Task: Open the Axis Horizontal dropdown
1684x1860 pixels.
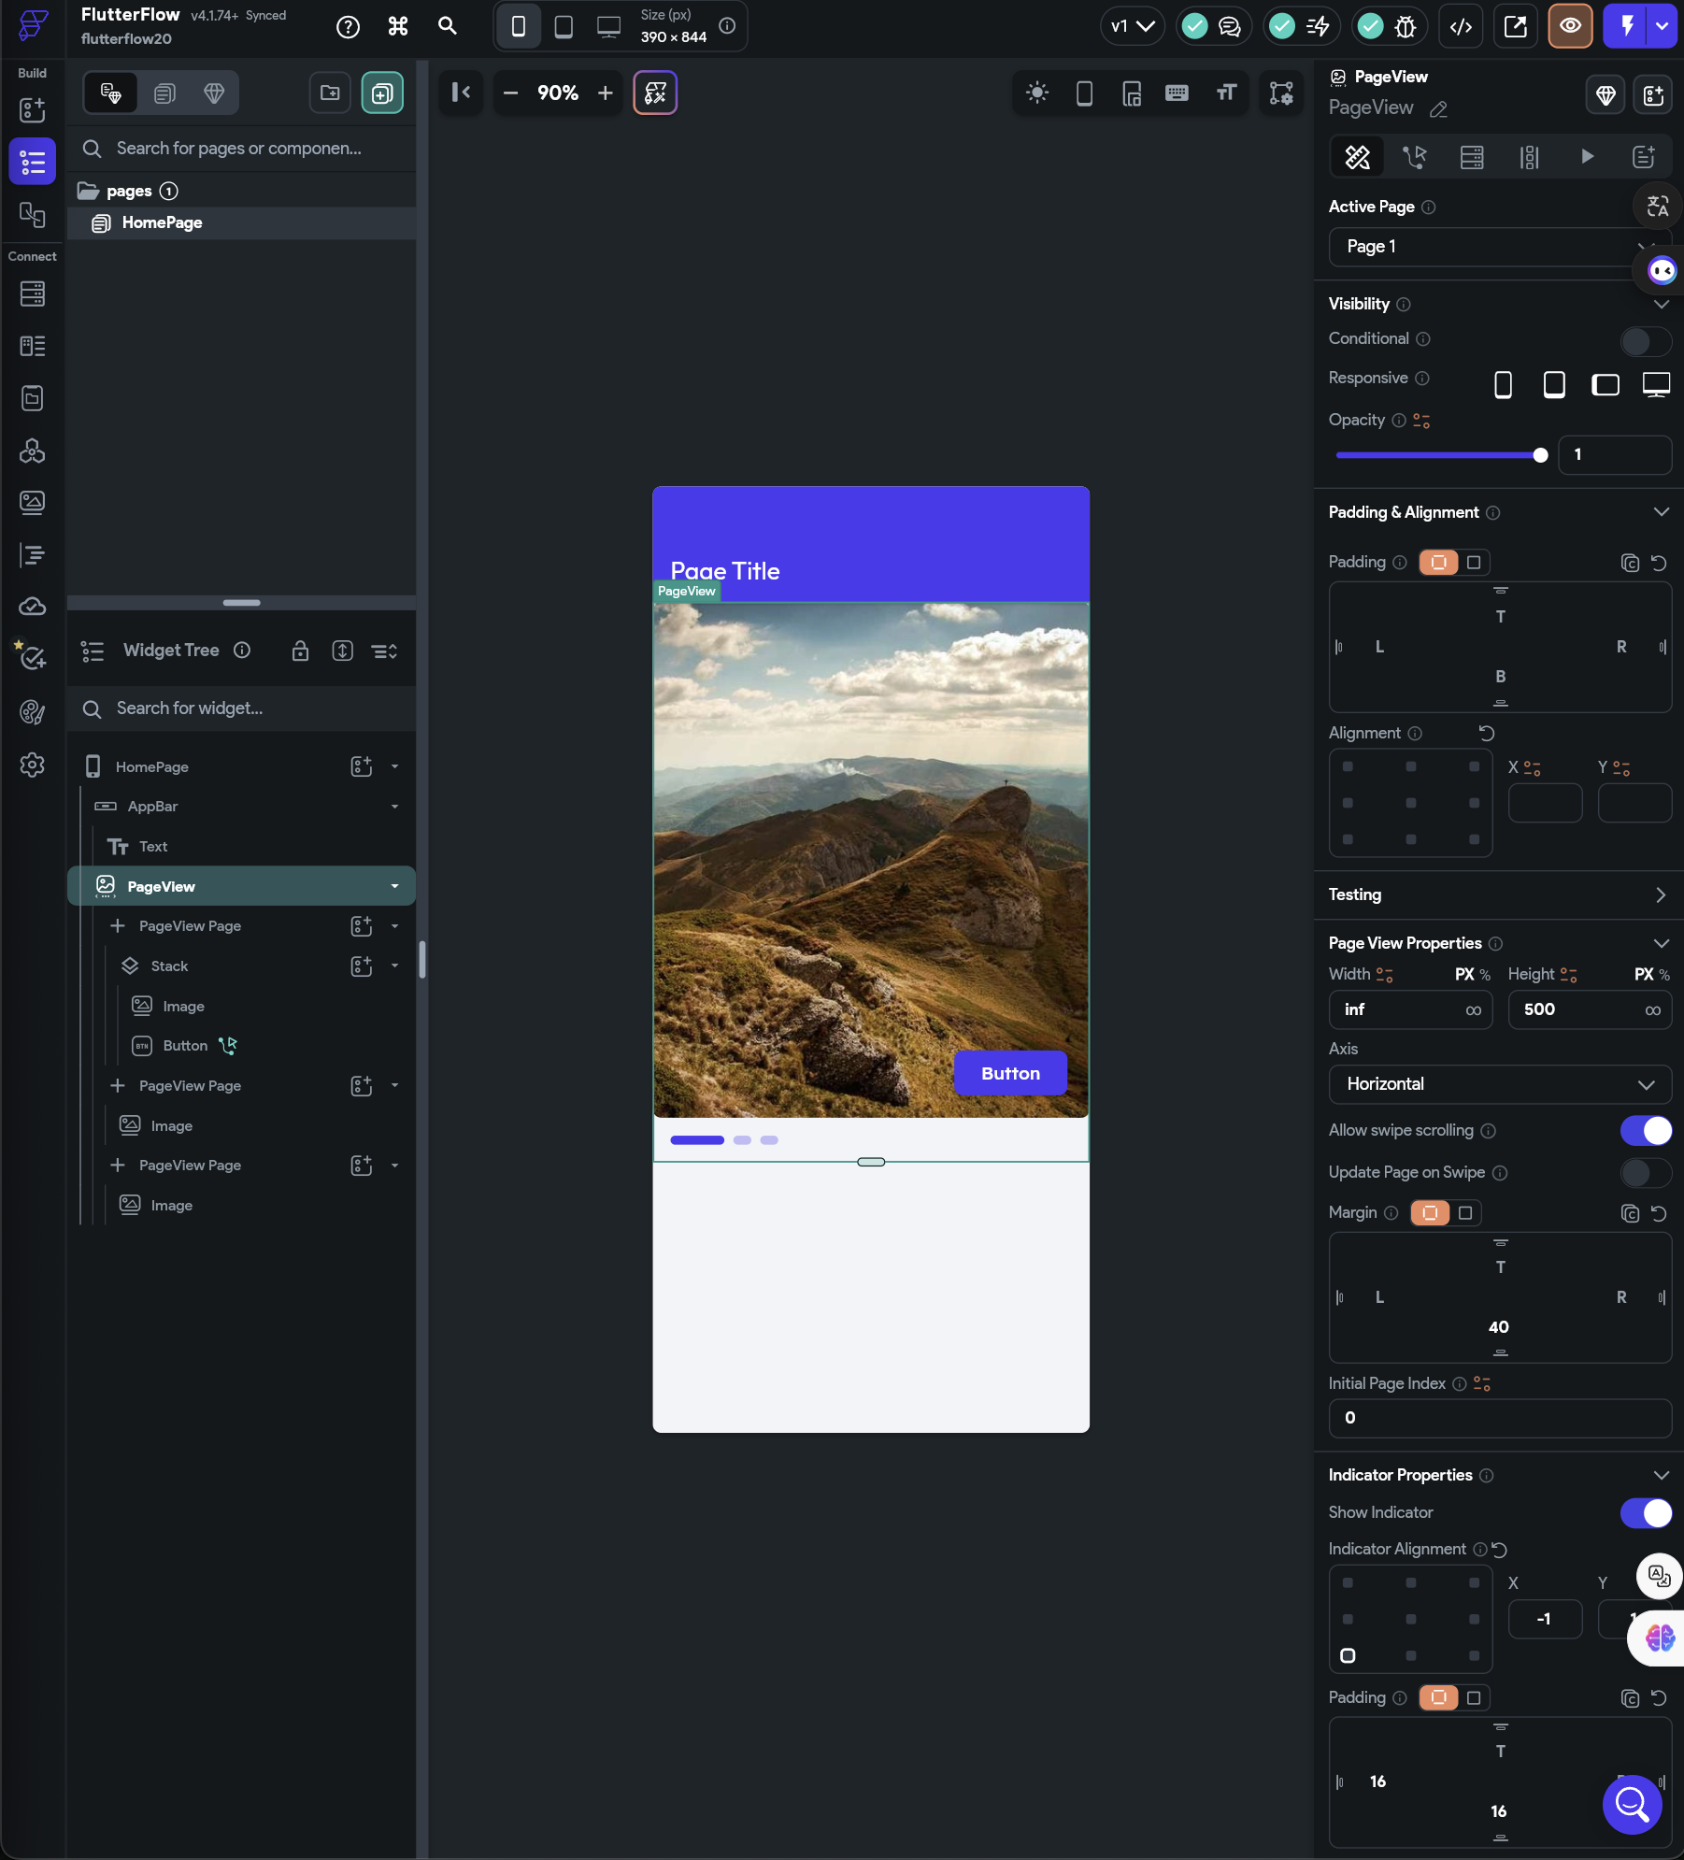Action: tap(1500, 1084)
